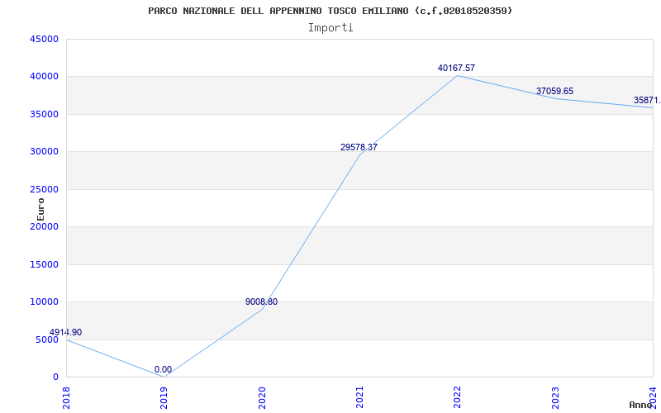This screenshot has height=413, width=661.
Task: Click the 2023 x-axis label
Action: 555,398
